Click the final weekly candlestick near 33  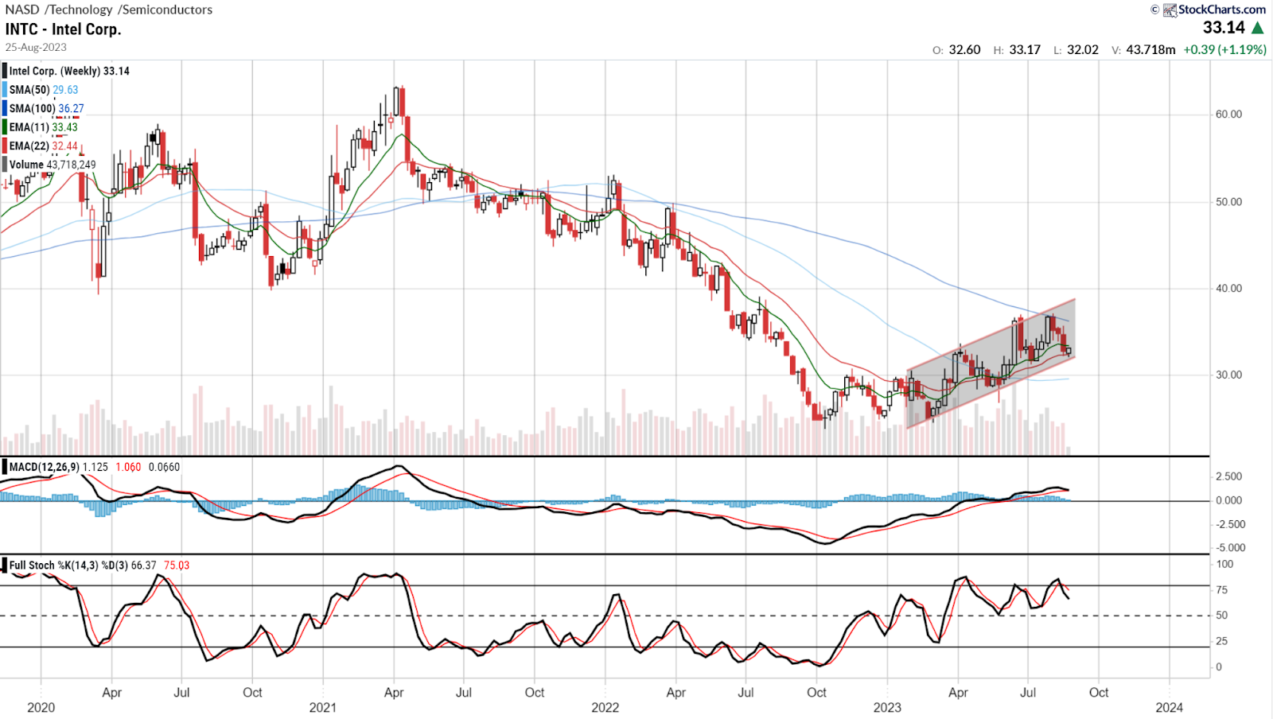(1069, 350)
